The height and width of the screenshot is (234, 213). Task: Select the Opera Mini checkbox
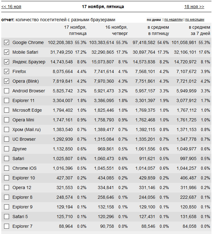7,120
